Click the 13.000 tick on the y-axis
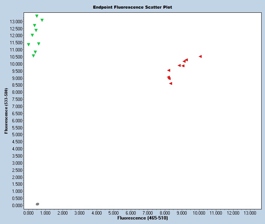Image resolution: width=265 pixels, height=224 pixels. pos(17,21)
